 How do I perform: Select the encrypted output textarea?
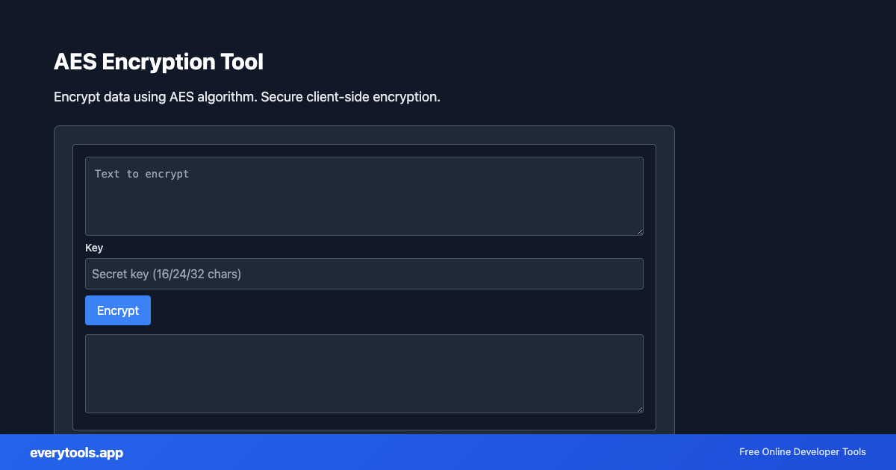(364, 373)
